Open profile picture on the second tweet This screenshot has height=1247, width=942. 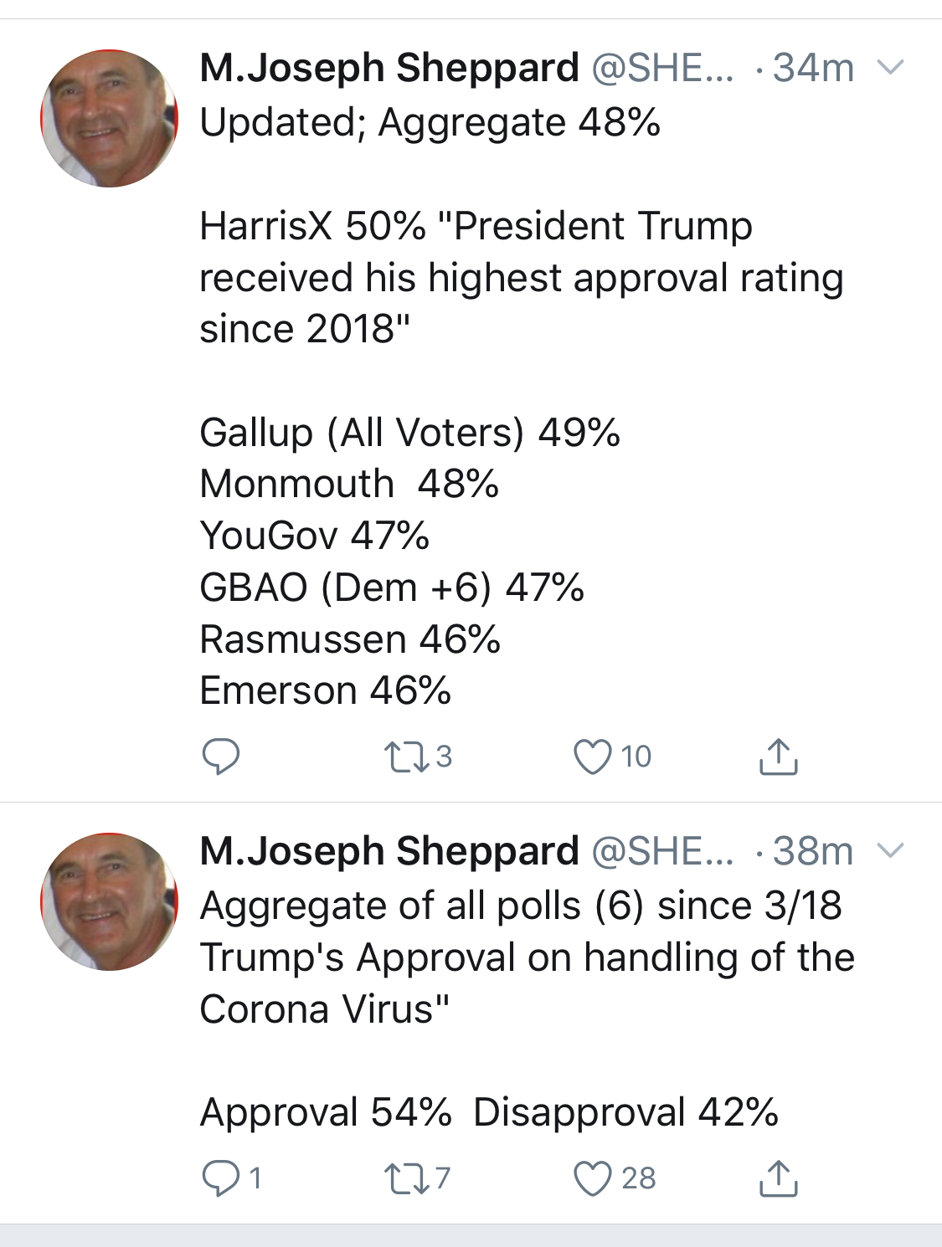pyautogui.click(x=109, y=902)
